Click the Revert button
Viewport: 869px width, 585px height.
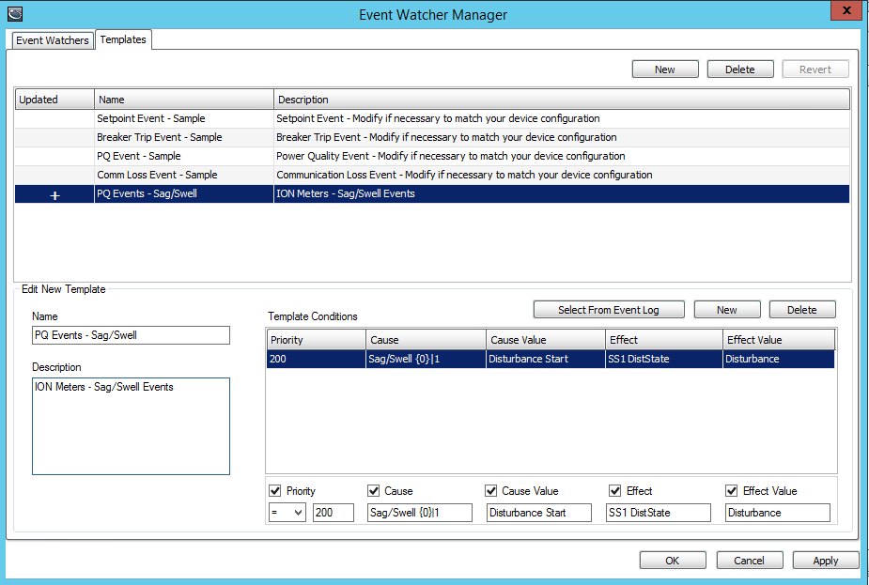pos(815,69)
